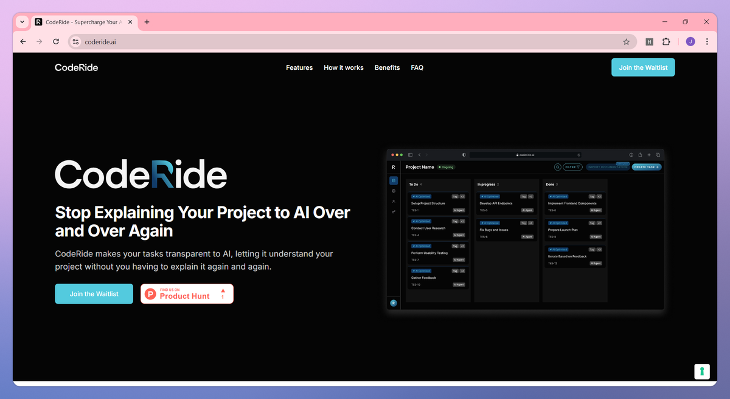Open the Develop API Endpoints task card
Screen dimensions: 730x399
click(506, 203)
